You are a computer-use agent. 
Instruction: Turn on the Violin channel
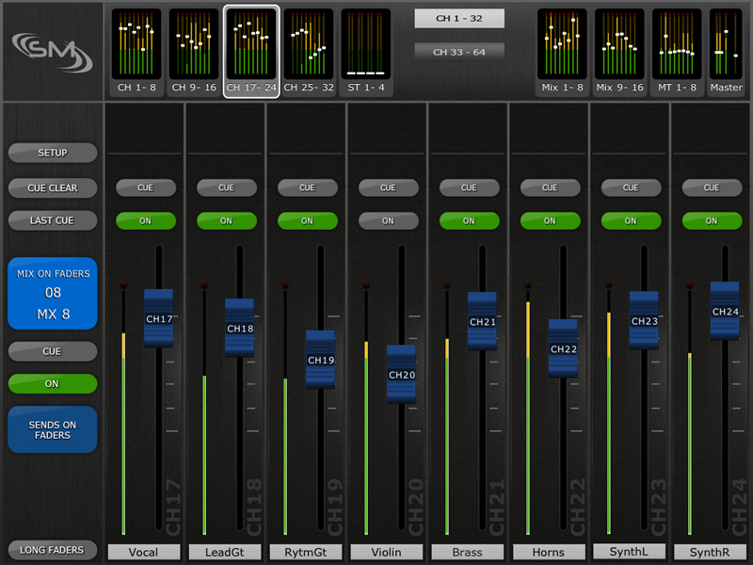388,220
